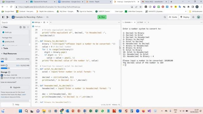Screen dimensions: 203x114
Task: Click the console input prompt cursor
Action: coord(125,65)
